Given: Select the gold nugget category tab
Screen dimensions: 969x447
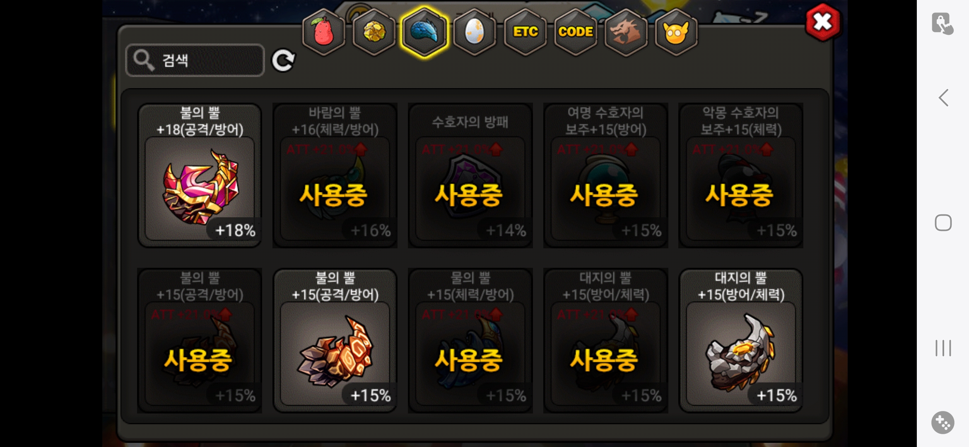Looking at the screenshot, I should (374, 32).
